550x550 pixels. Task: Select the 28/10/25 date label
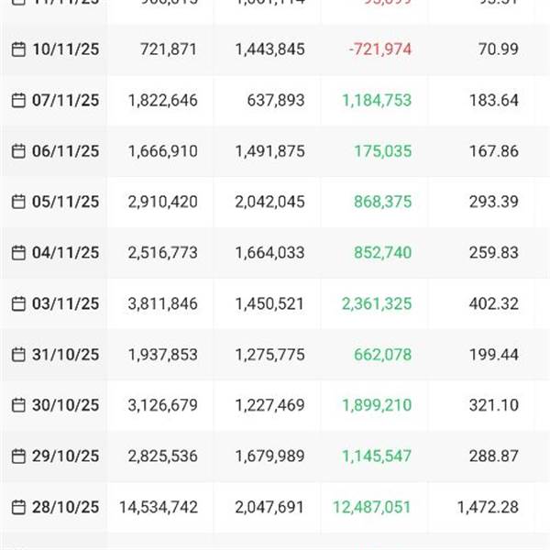66,507
